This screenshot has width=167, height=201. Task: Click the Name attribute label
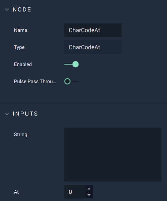pos(20,30)
